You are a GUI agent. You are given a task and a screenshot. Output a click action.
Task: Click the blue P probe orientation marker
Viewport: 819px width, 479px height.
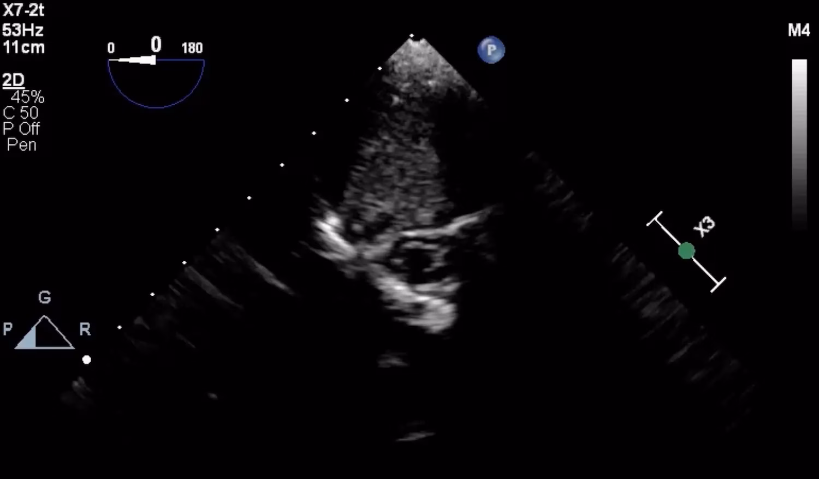(491, 50)
